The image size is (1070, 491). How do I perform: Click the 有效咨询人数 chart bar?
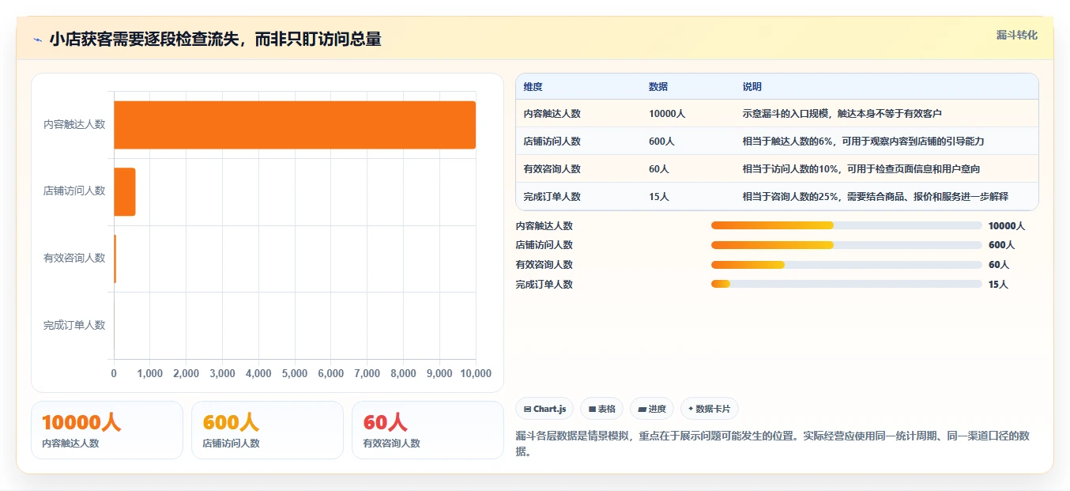tap(115, 259)
